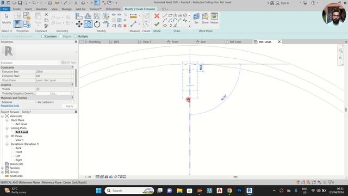Open File Explorer from the taskbar
This screenshot has height=196, width=348.
179,191
